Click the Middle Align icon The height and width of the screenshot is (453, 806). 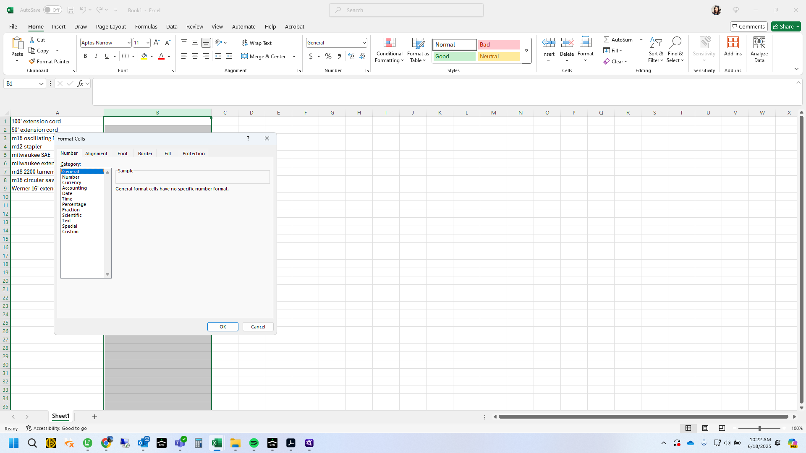[x=195, y=42]
